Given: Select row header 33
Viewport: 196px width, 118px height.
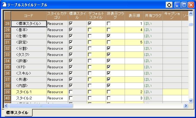Looking at the screenshot, I should 7,55.
